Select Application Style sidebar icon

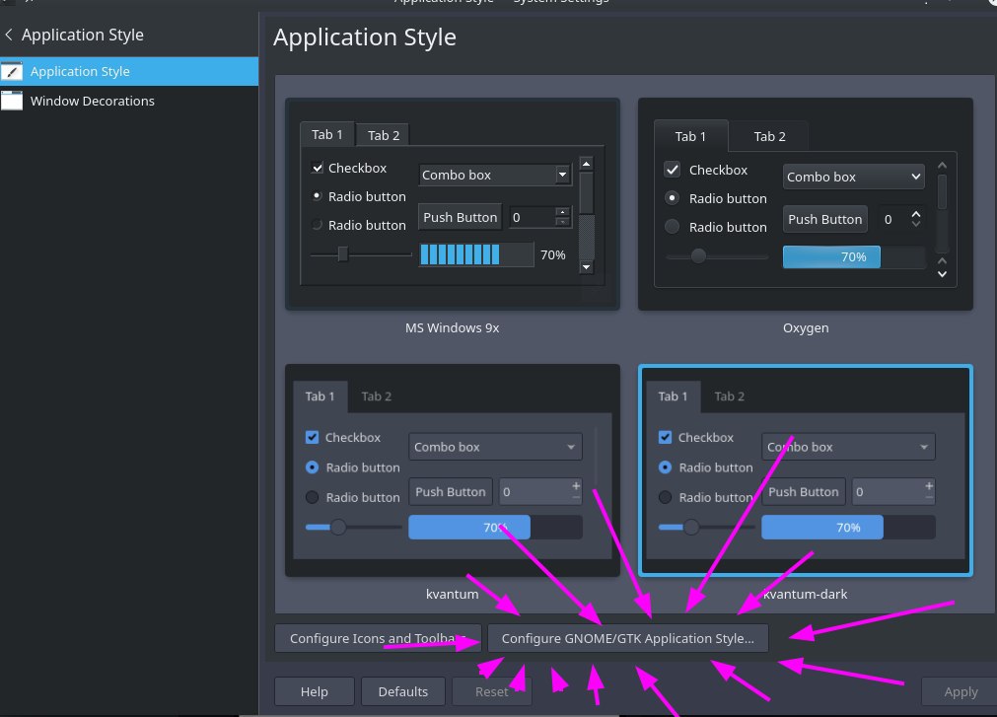[x=12, y=71]
